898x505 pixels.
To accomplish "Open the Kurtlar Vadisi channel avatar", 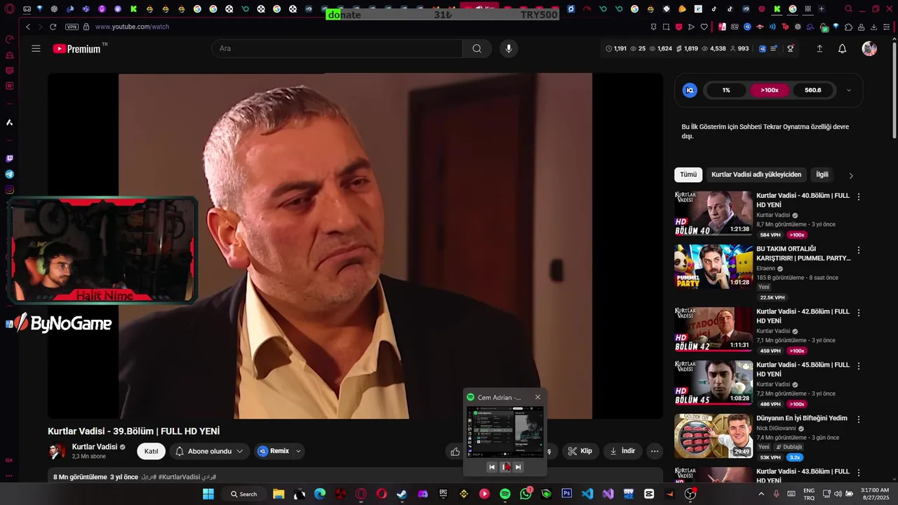I will 57,451.
